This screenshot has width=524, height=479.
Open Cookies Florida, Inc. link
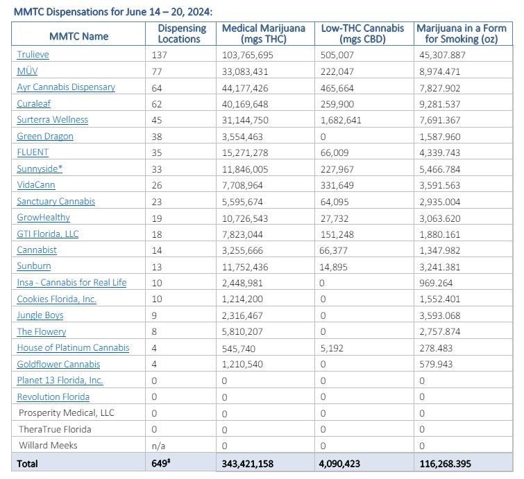pyautogui.click(x=56, y=299)
